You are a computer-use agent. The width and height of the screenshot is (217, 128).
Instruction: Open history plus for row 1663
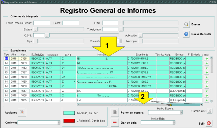click(206, 63)
